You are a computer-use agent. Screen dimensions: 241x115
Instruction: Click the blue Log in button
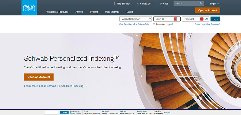(215, 19)
